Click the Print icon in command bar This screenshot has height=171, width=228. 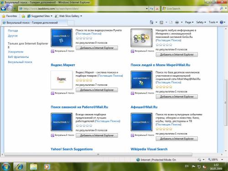point(177,22)
